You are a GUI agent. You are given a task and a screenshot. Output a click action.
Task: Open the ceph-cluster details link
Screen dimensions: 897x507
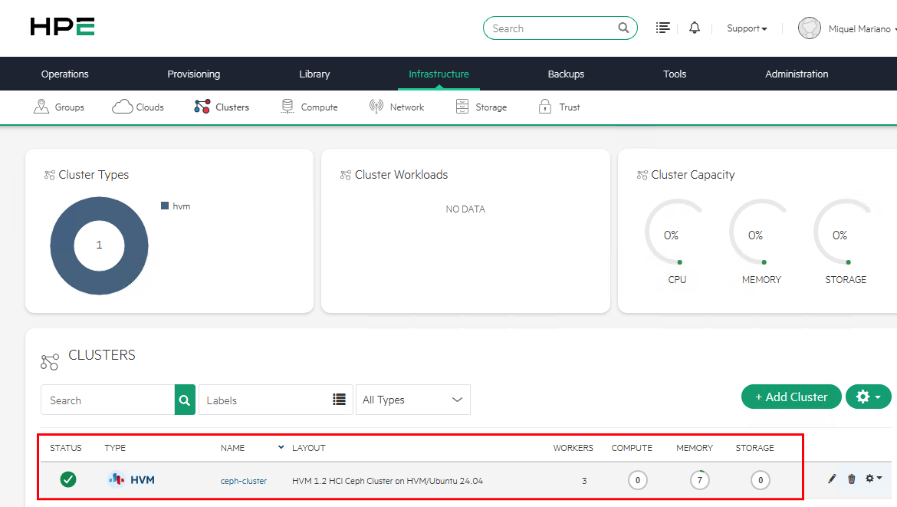(x=243, y=479)
